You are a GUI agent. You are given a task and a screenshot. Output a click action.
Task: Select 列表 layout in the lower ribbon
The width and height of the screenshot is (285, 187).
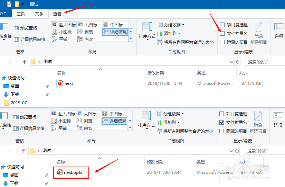(x=85, y=121)
